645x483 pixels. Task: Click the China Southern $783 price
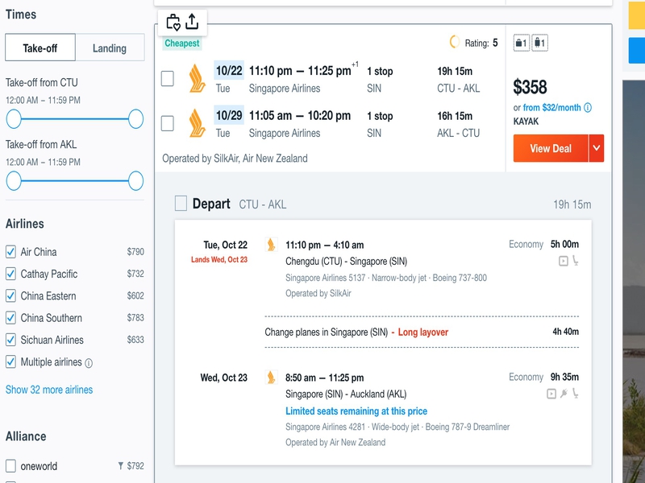pos(135,317)
